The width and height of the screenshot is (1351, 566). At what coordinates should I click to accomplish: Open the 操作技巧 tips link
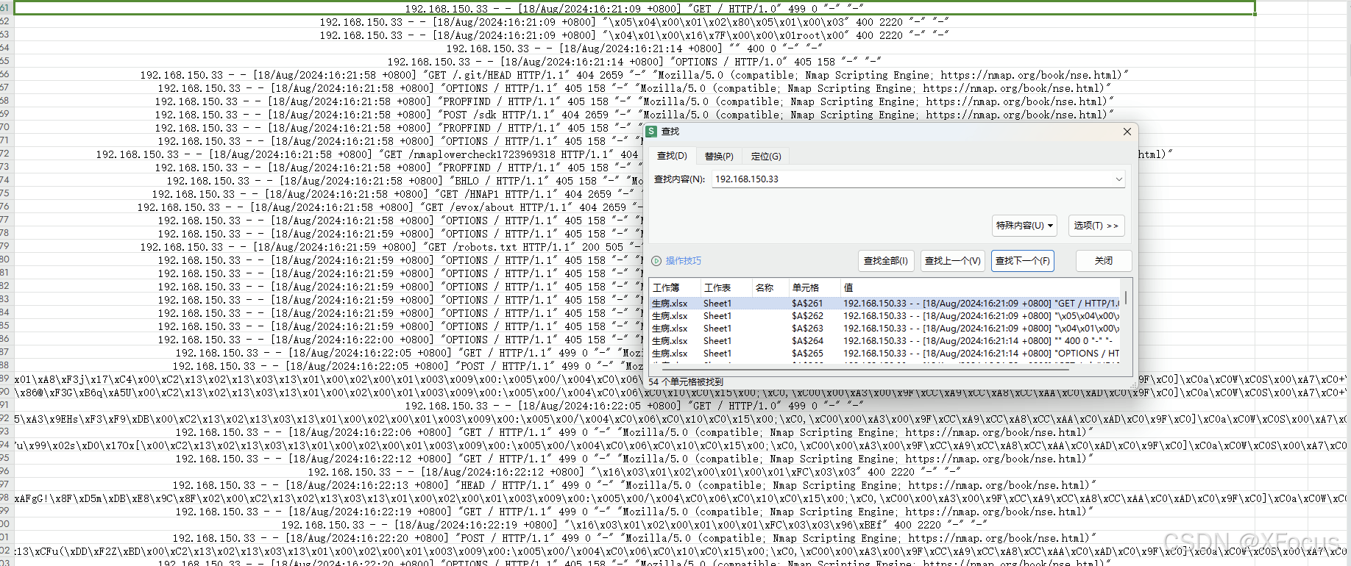684,261
